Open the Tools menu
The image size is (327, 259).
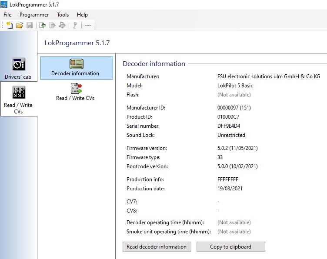[63, 15]
